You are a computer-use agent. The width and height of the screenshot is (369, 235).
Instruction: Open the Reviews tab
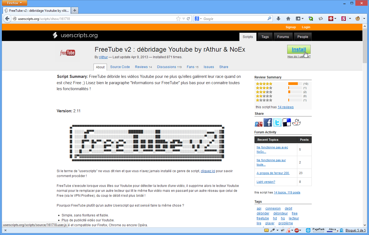click(143, 67)
